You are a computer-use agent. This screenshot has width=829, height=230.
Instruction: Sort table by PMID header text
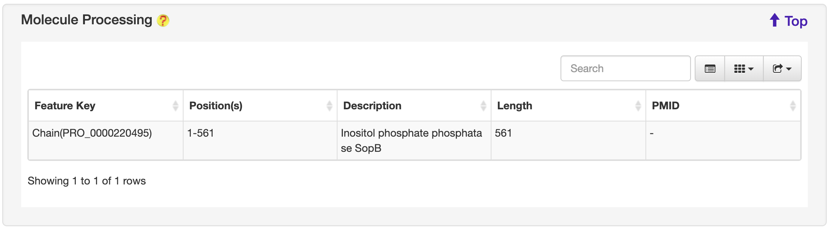666,106
